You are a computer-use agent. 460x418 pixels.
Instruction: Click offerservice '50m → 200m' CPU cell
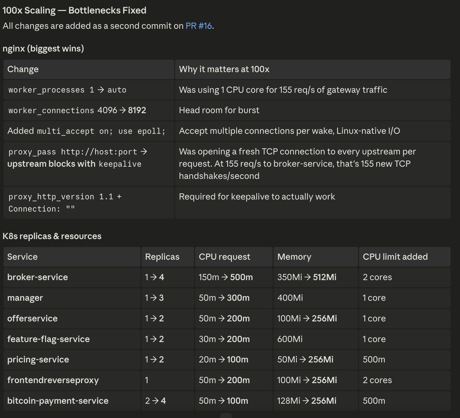point(234,319)
